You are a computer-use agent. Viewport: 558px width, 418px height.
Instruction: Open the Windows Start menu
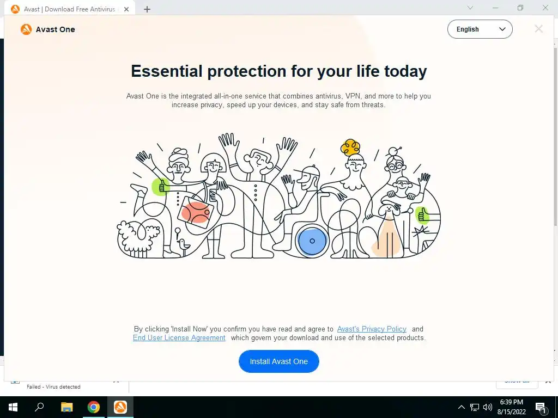(x=13, y=407)
